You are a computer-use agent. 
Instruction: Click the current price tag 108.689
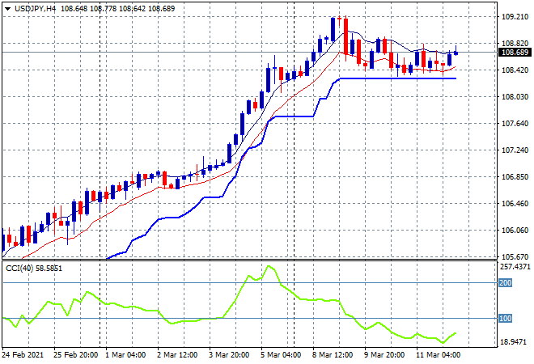coord(515,53)
